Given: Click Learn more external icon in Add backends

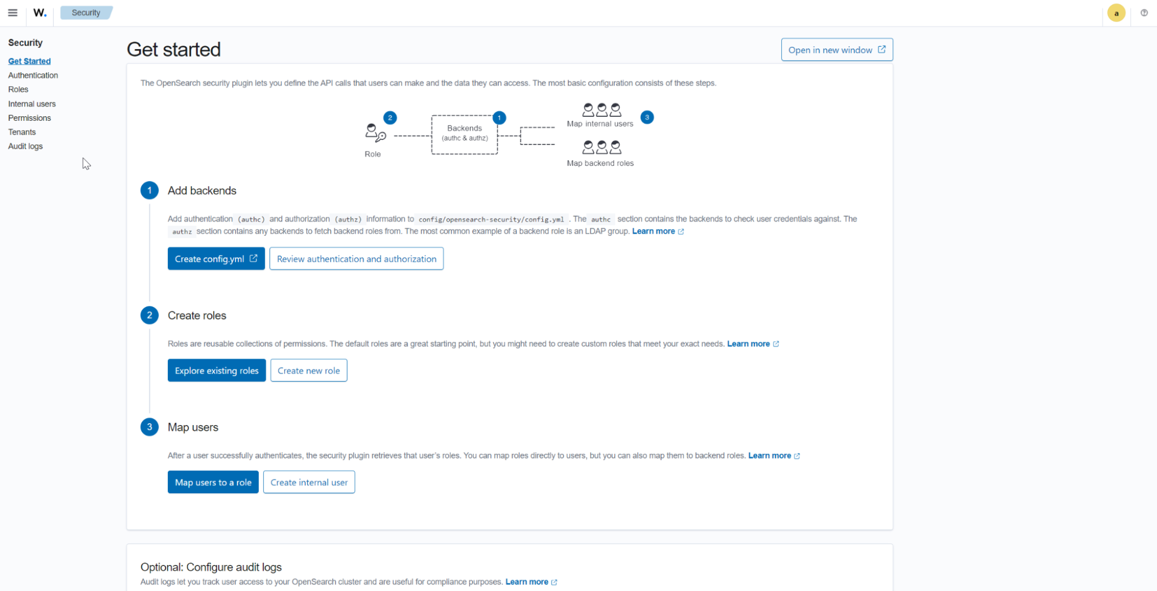Looking at the screenshot, I should tap(681, 231).
